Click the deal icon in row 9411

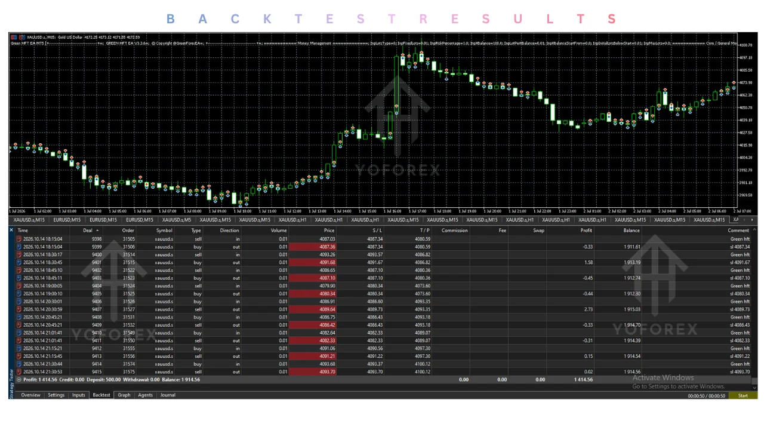click(19, 340)
